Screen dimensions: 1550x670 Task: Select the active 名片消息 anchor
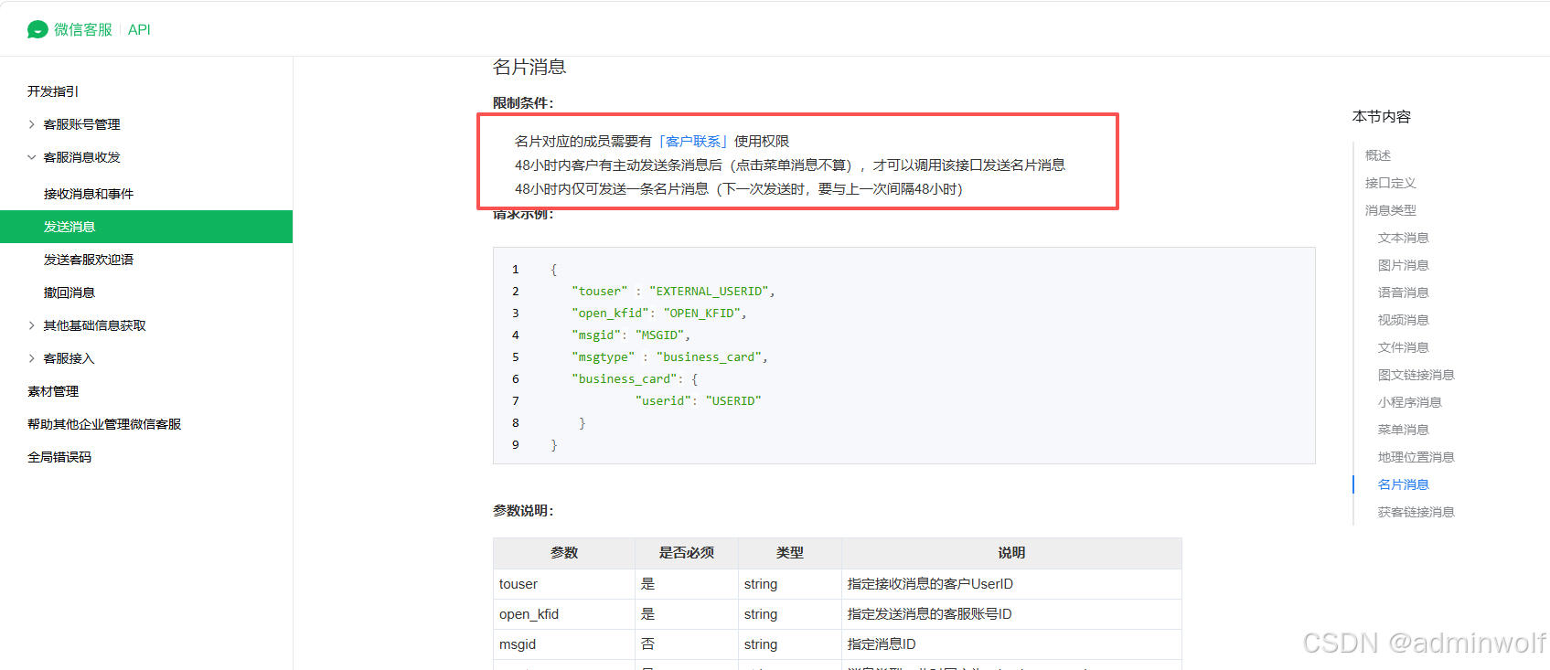click(x=1404, y=484)
